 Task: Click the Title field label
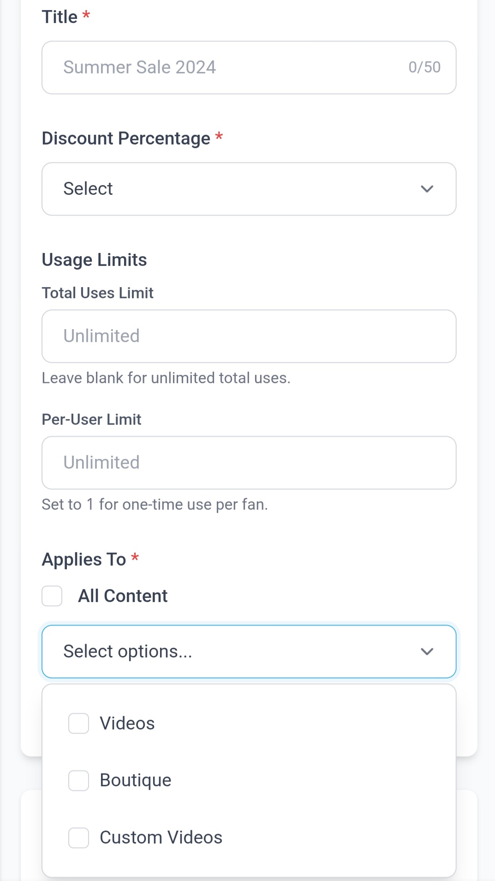point(60,17)
